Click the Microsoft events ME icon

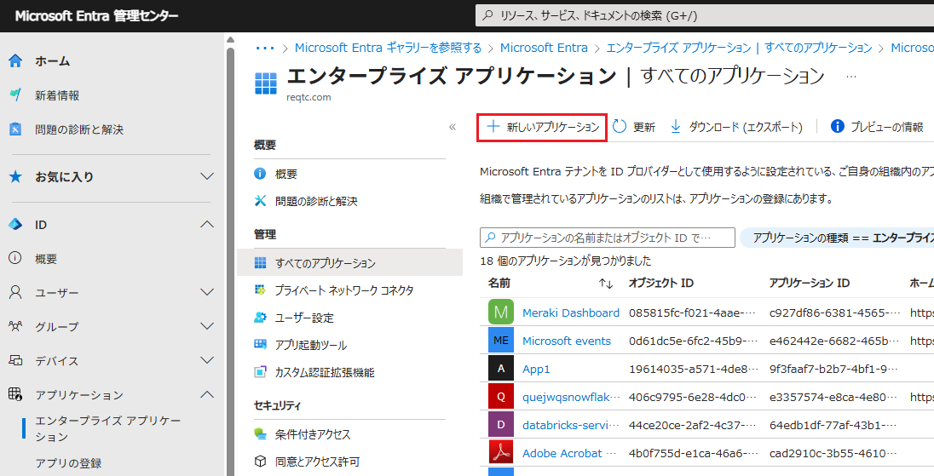pyautogui.click(x=501, y=341)
